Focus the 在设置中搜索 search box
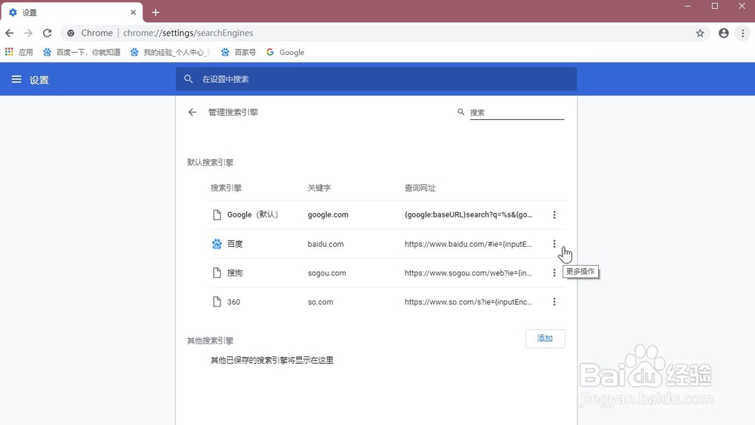Image resolution: width=755 pixels, height=425 pixels. pos(376,79)
